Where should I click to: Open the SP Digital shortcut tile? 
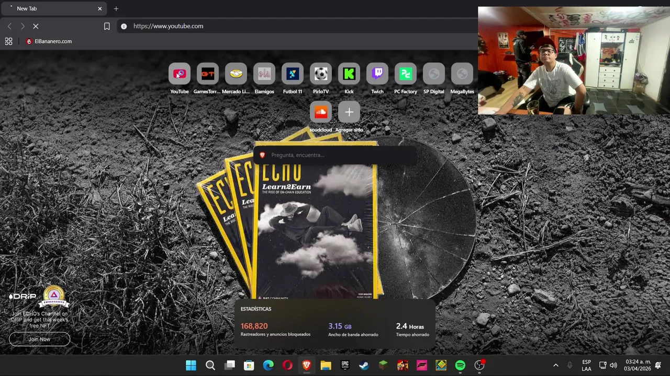[433, 74]
